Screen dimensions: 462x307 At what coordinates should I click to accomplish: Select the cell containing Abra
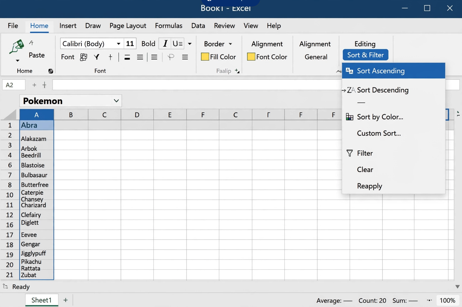click(37, 125)
